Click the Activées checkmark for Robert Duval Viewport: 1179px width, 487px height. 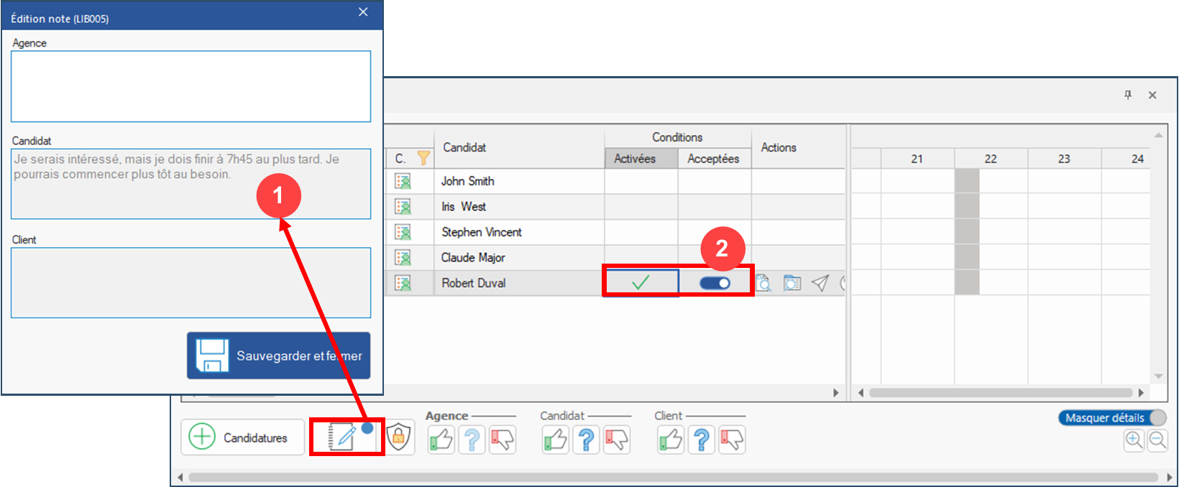click(640, 283)
